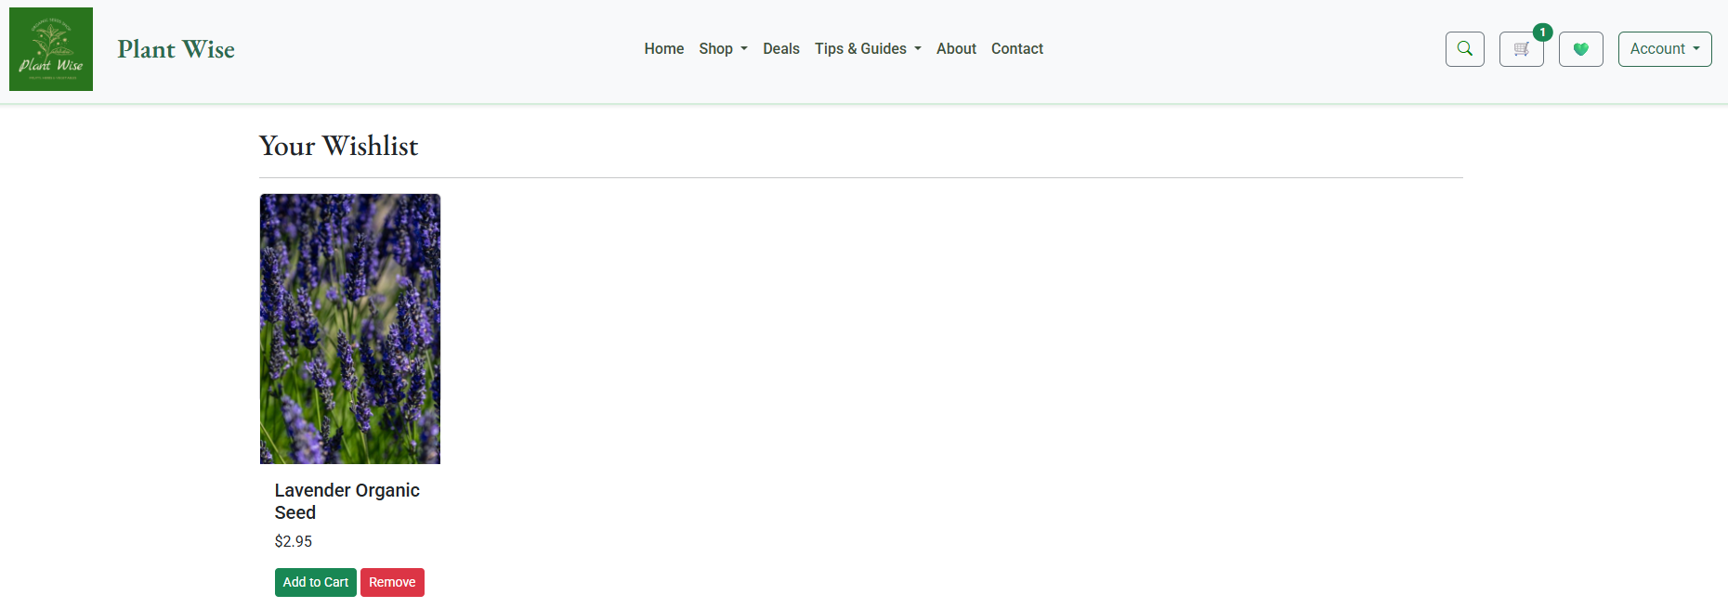Expand the Tips & Guides dropdown
Viewport: 1728px width, 608px height.
click(868, 48)
